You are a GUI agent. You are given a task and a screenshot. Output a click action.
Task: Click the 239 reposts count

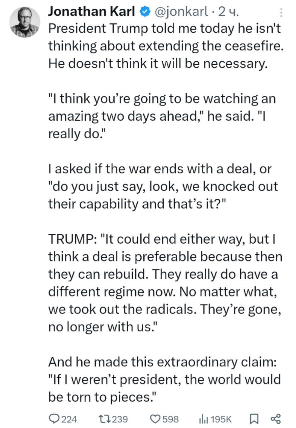coord(120,419)
